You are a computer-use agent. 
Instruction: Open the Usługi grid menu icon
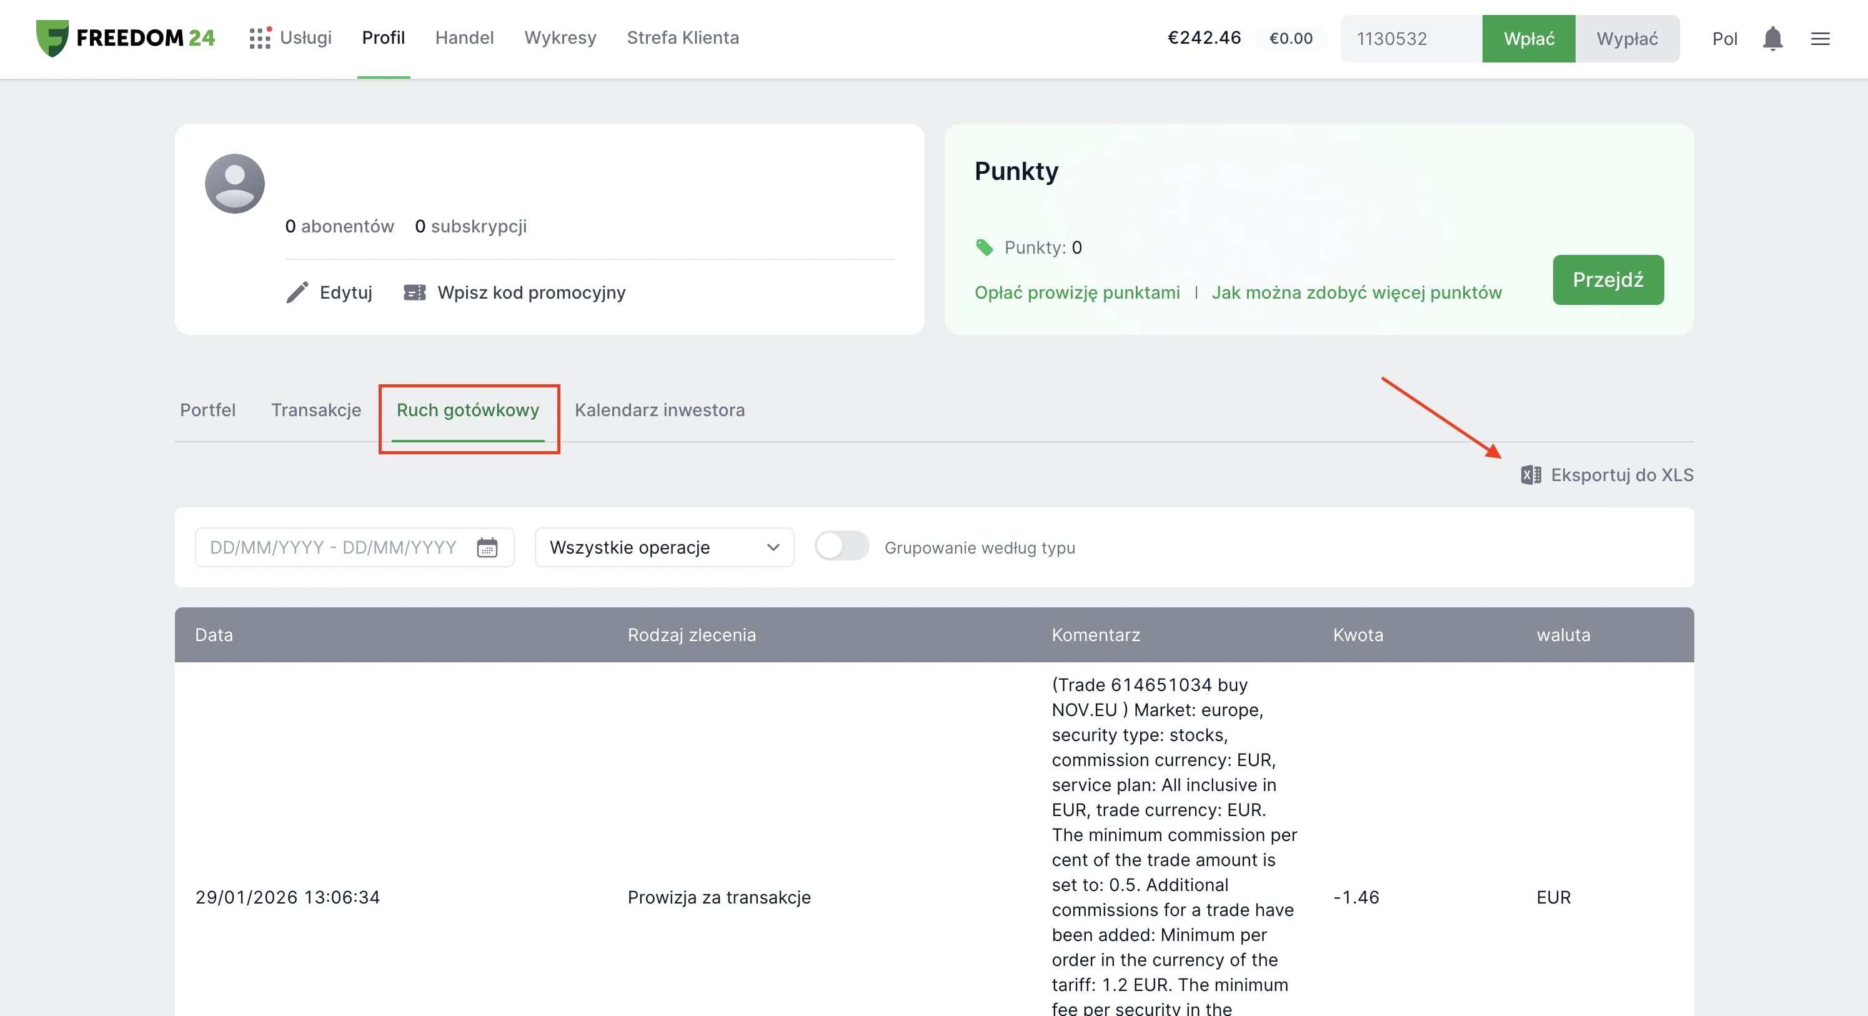(x=259, y=37)
